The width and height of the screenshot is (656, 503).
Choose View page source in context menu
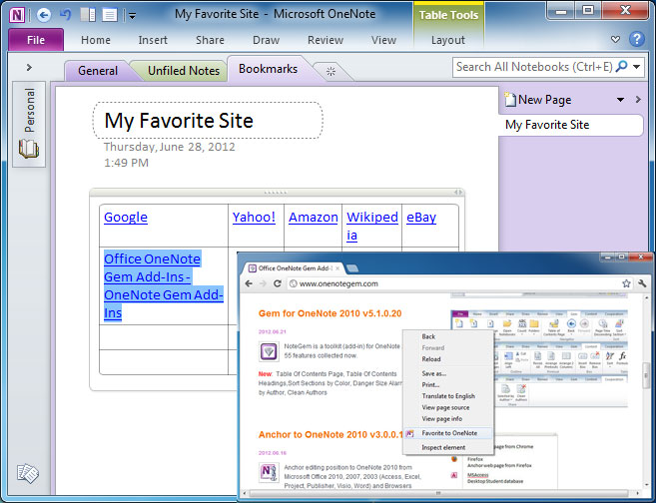445,407
